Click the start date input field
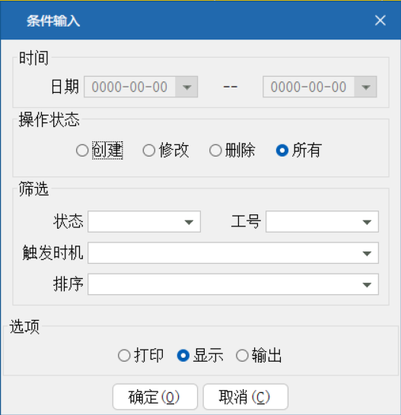The height and width of the screenshot is (415, 401). tap(130, 87)
